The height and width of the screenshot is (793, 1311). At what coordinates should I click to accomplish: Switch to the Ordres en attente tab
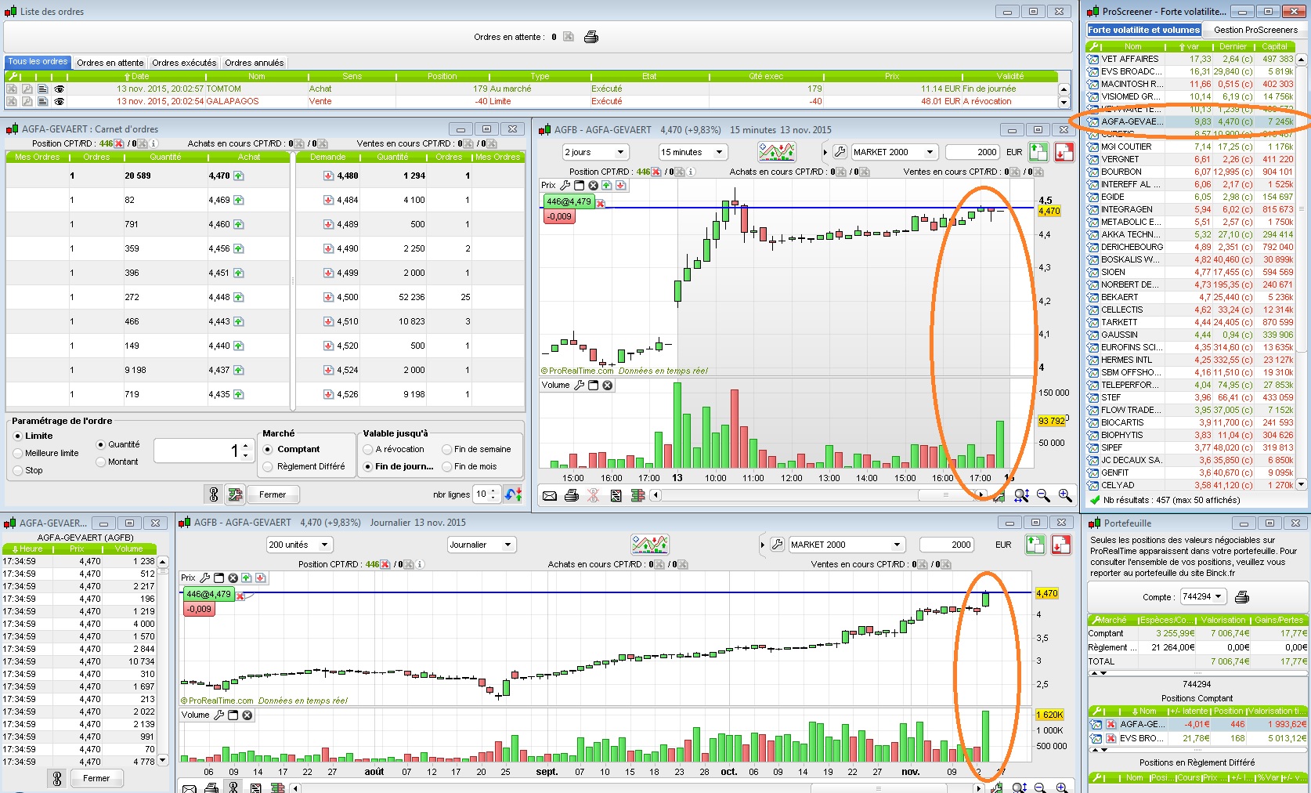(x=110, y=63)
